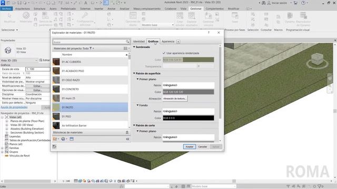Toggle Usar apariencia renderizada checkbox
The width and height of the screenshot is (337, 189).
coord(164,53)
